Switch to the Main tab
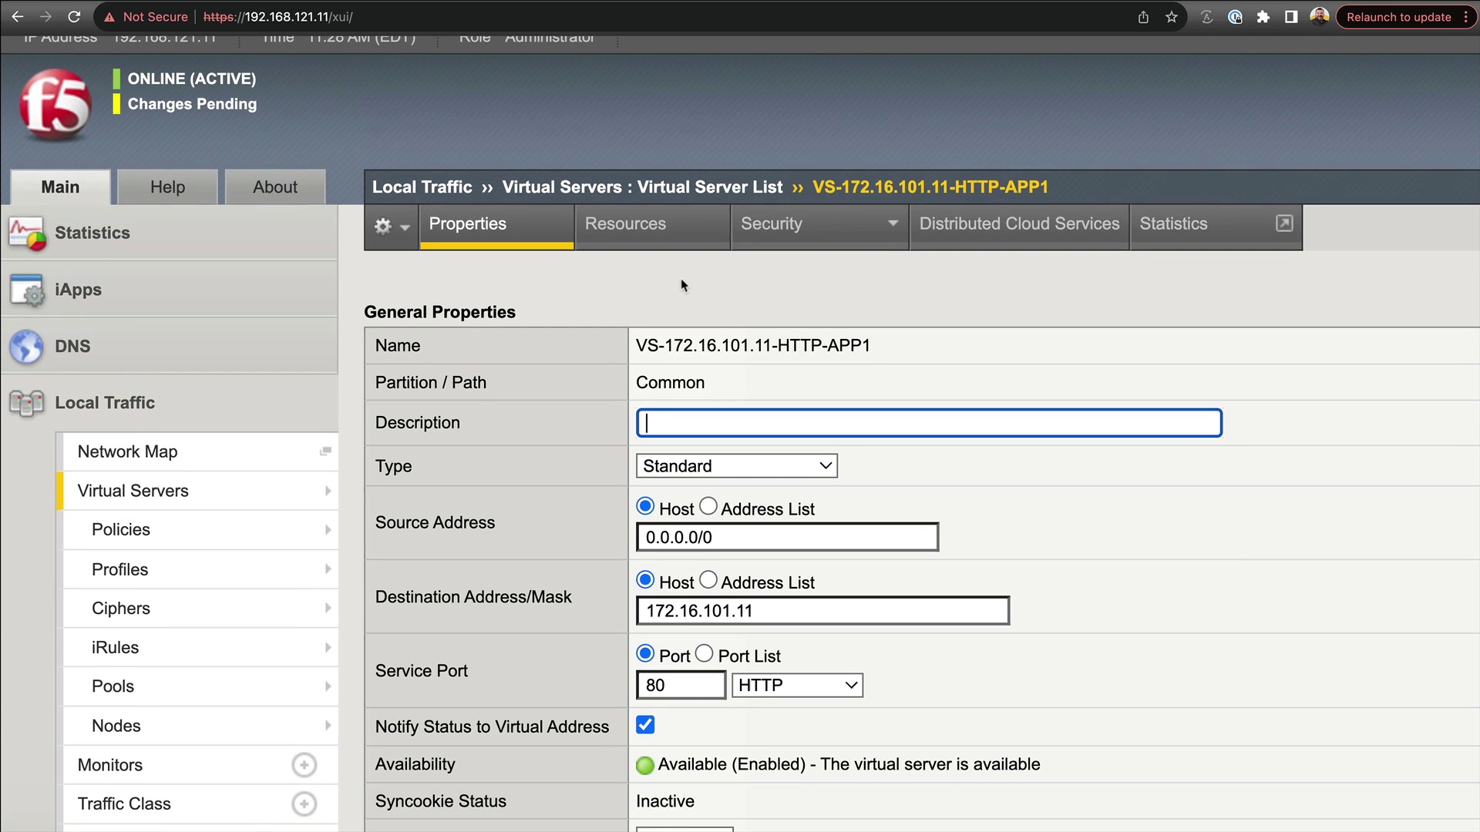 point(60,187)
